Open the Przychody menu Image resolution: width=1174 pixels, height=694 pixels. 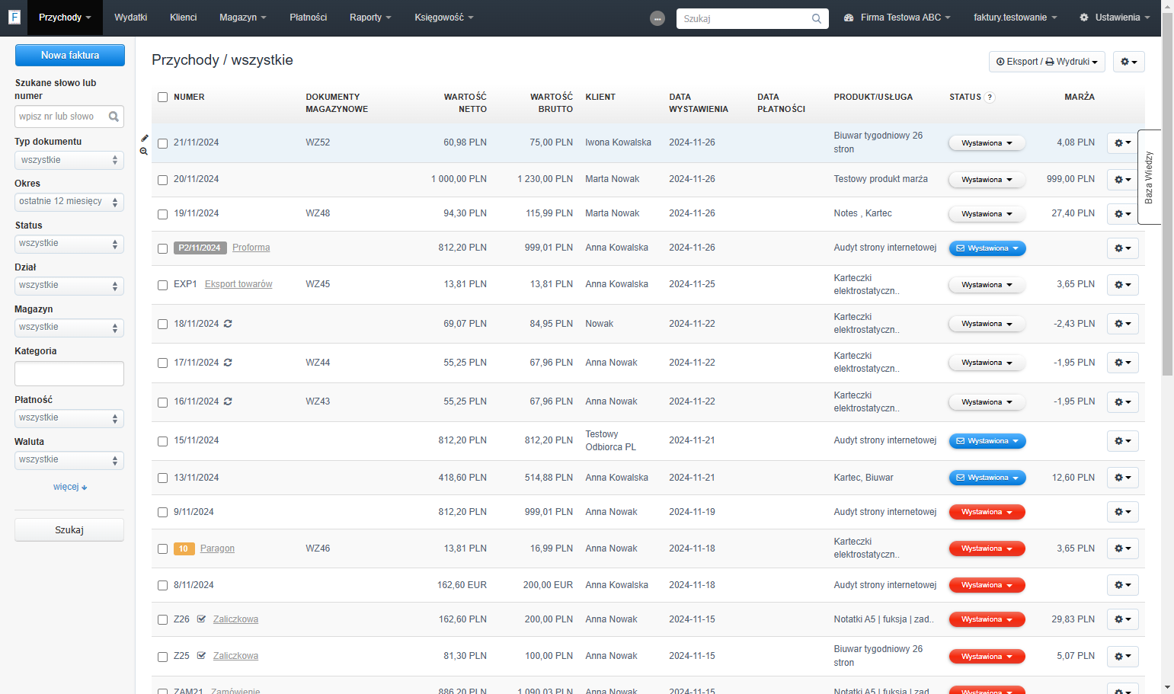point(65,18)
